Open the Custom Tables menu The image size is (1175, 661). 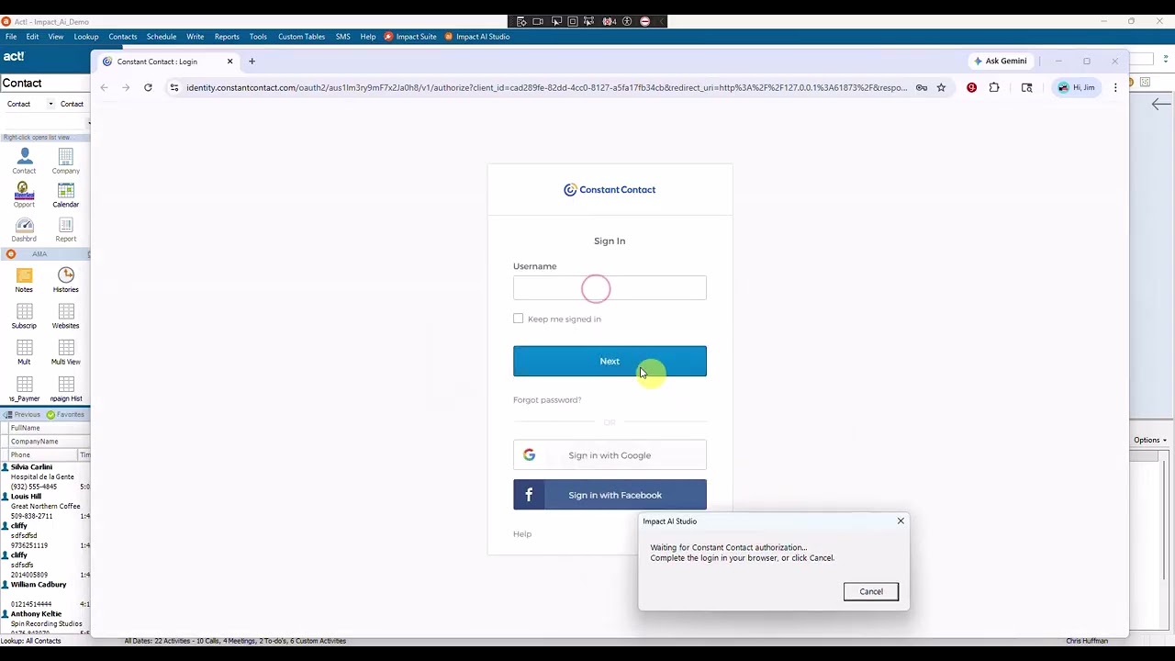point(301,37)
